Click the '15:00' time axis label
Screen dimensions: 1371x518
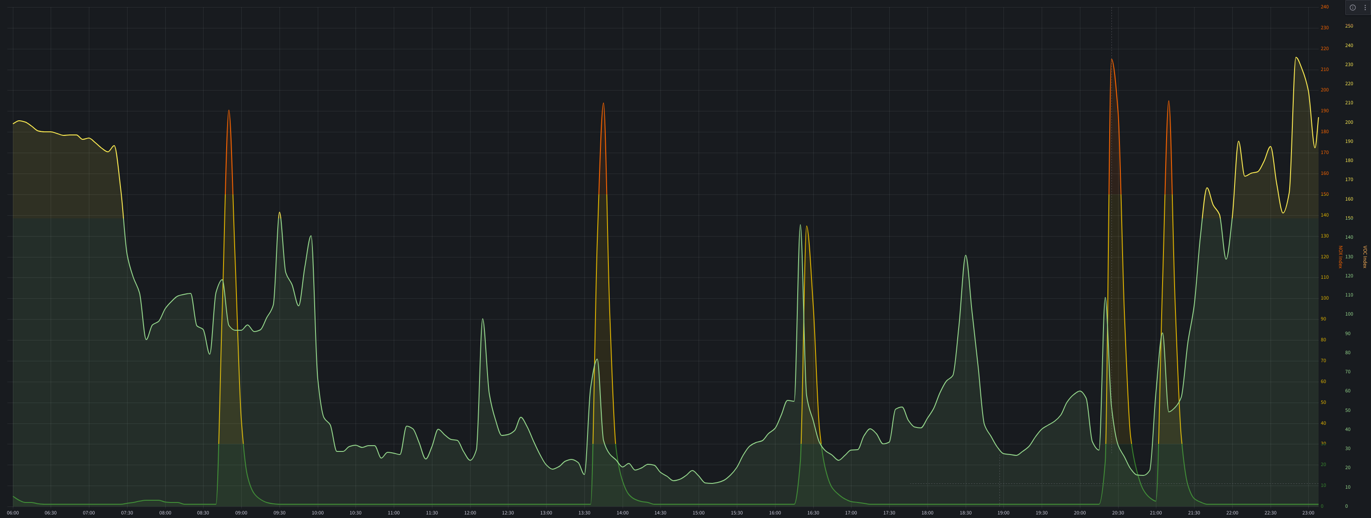click(x=699, y=513)
